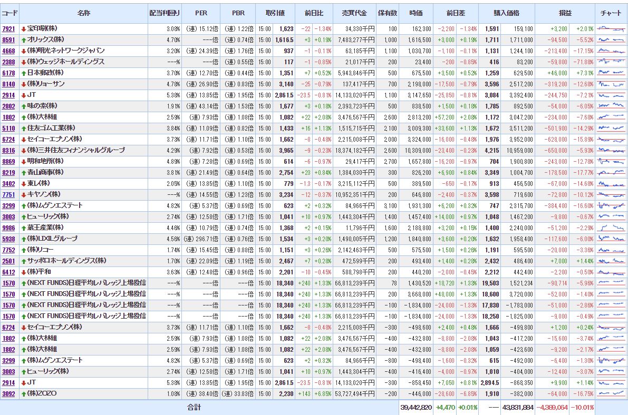
Task: Open stock code link 9986
Action: [8, 228]
